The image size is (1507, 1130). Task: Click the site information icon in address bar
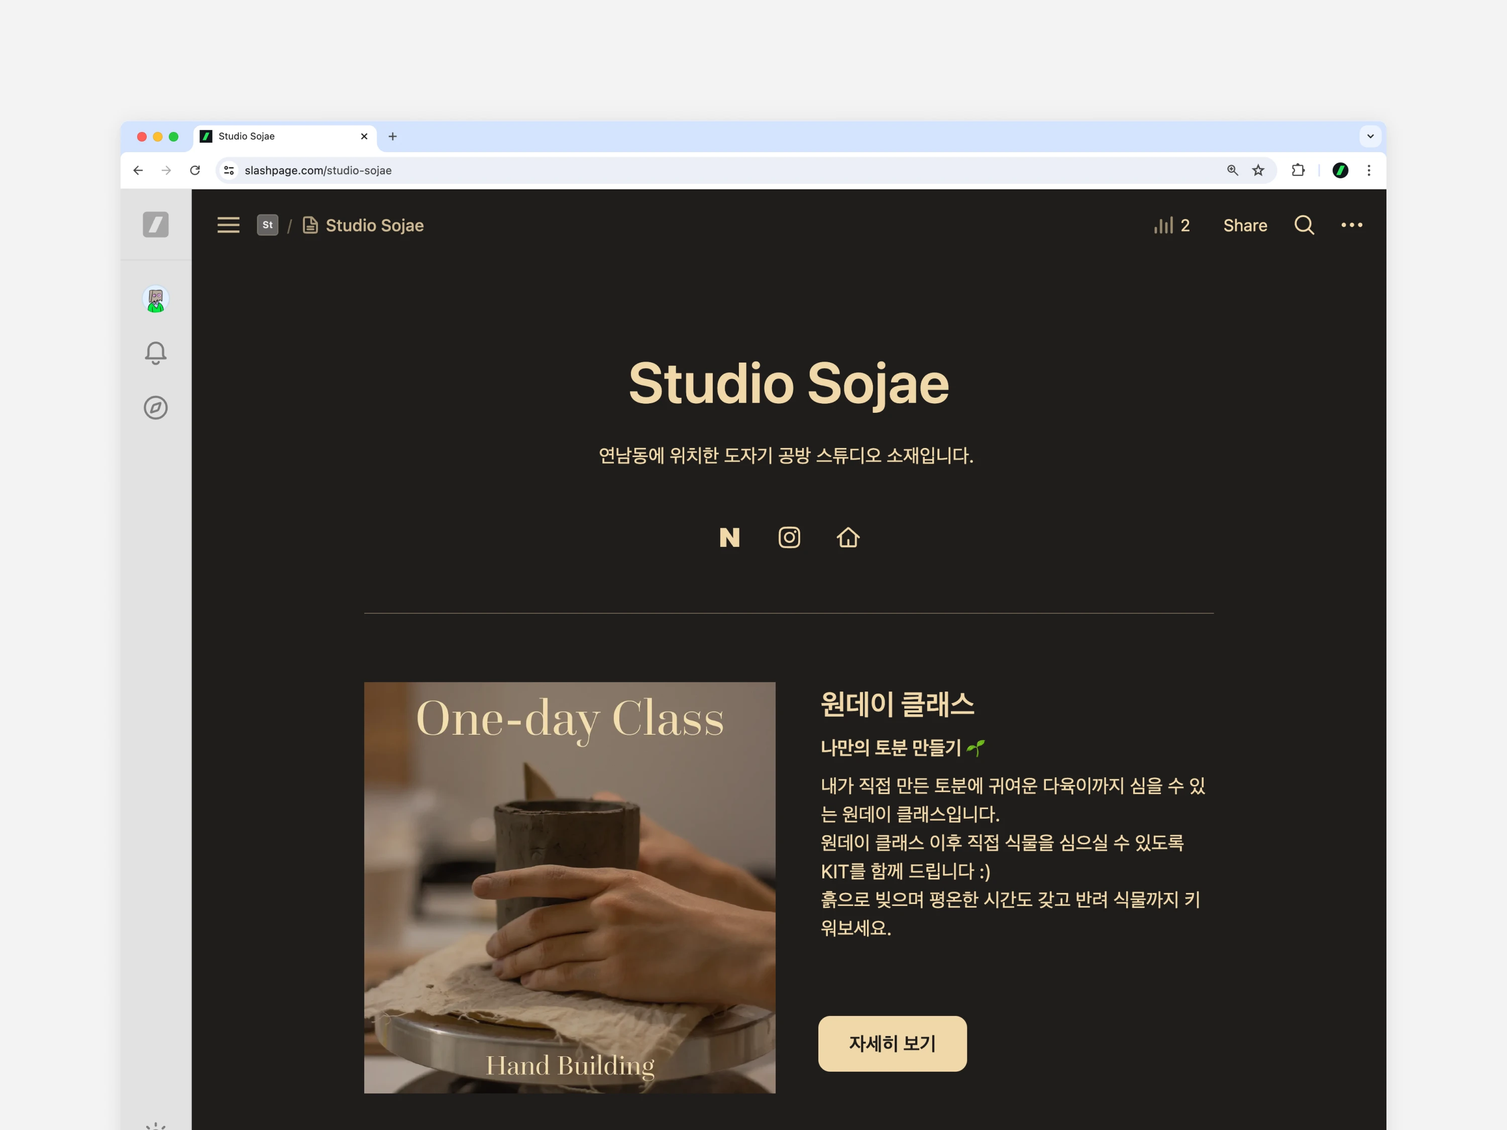(x=230, y=170)
